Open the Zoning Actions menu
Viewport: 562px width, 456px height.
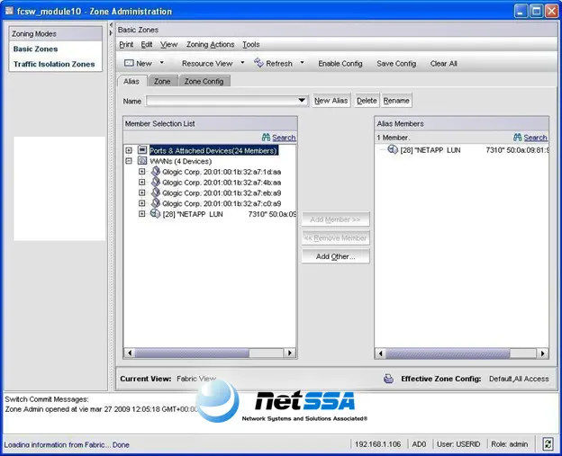tap(210, 44)
